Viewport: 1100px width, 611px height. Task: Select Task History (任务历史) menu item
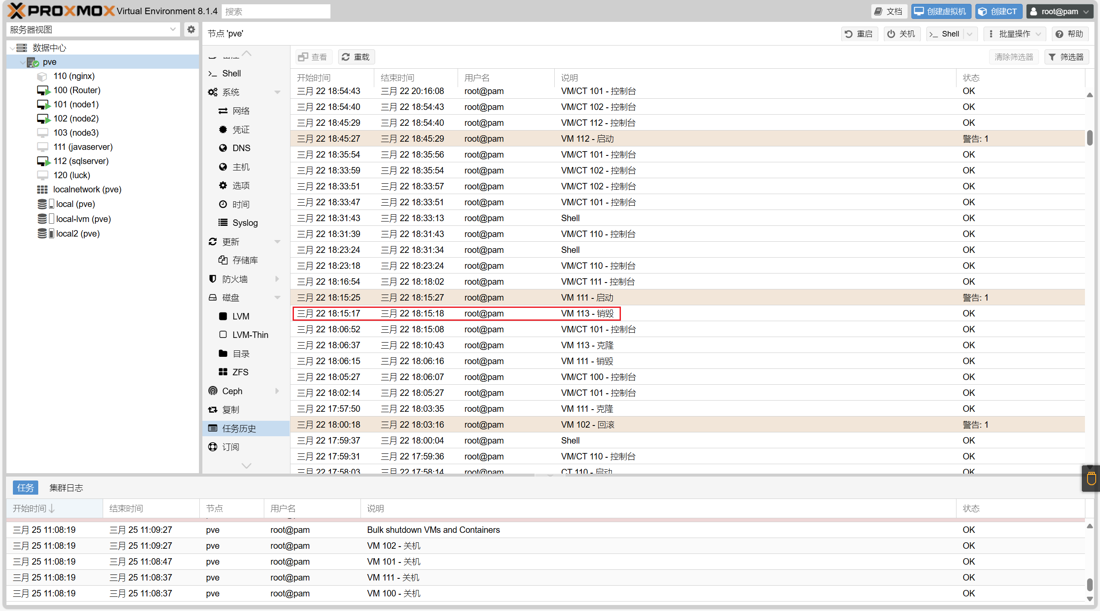[x=245, y=429]
